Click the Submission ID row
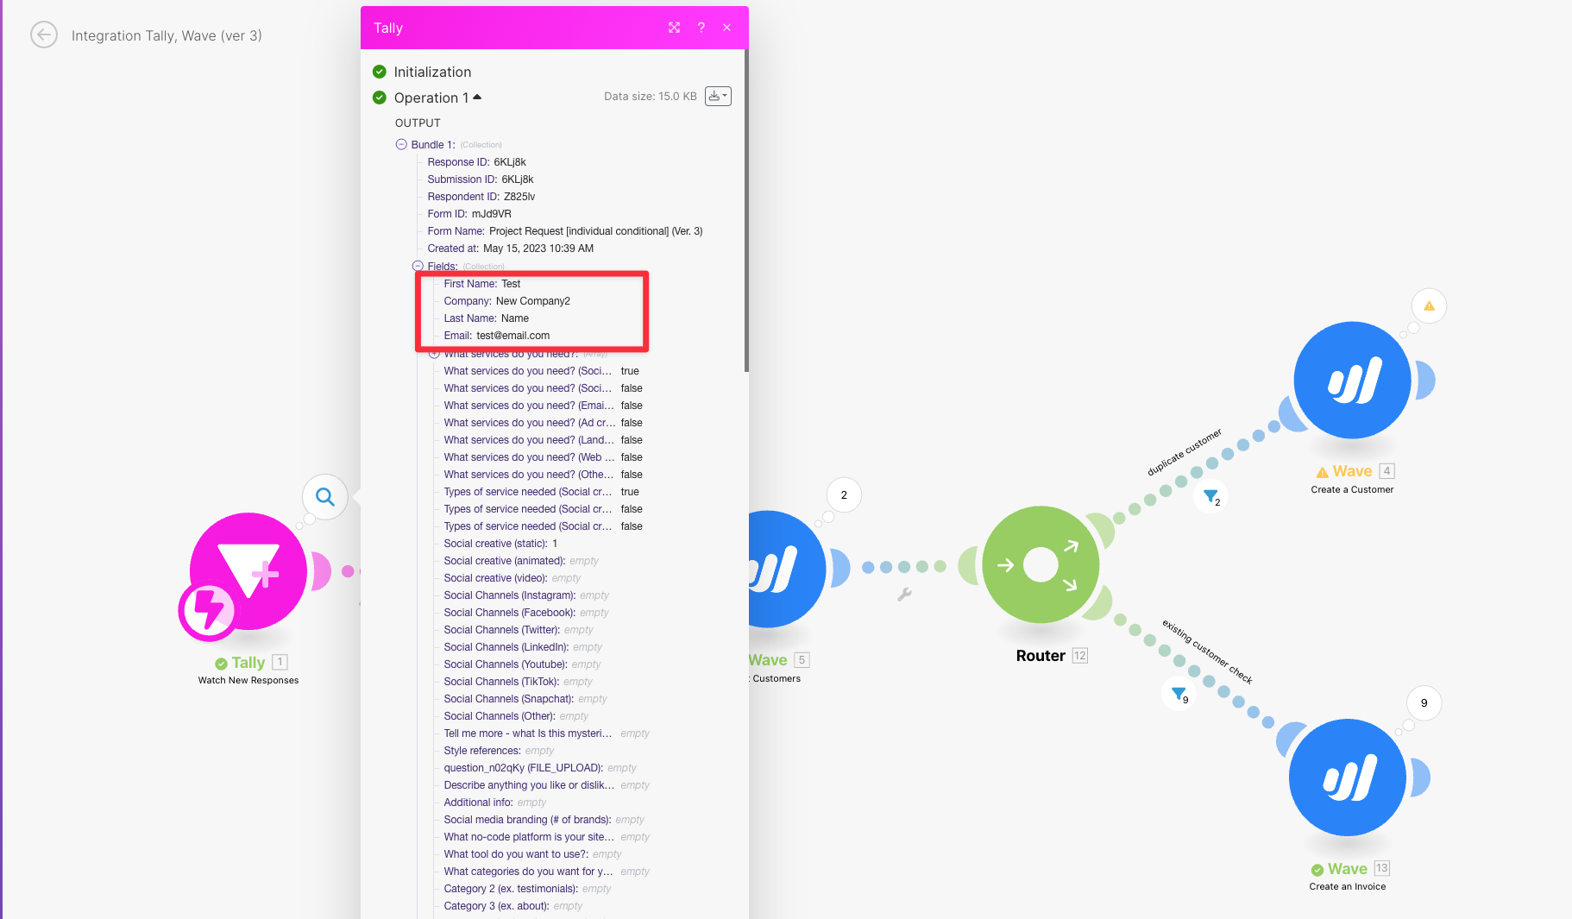This screenshot has width=1572, height=919. tap(481, 179)
